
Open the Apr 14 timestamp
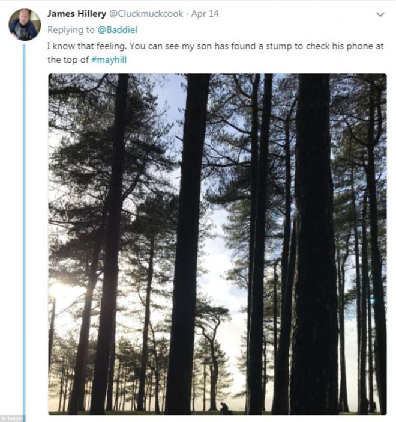click(x=205, y=14)
